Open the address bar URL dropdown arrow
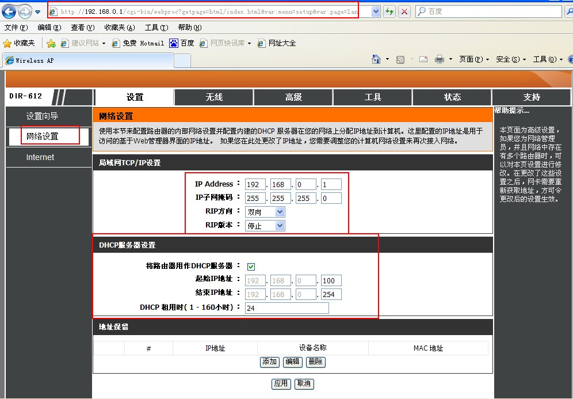The image size is (573, 399). point(376,12)
